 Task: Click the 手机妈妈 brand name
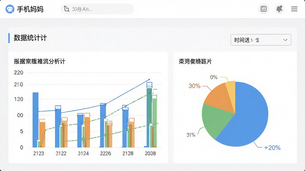click(30, 9)
